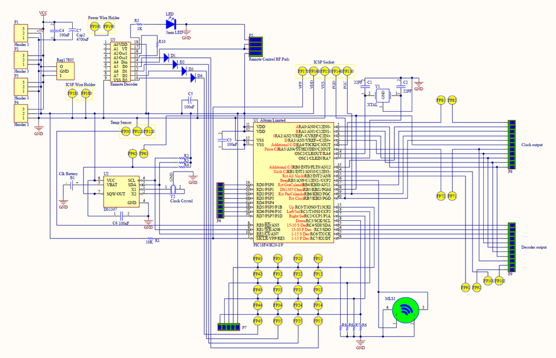This screenshot has width=556, height=358.
Task: Click the yellow pad FP91
Action: tap(466, 288)
